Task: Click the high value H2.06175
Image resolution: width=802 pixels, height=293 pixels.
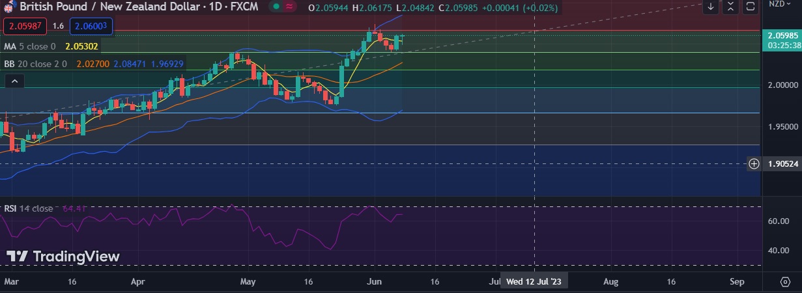Action: 372,8
